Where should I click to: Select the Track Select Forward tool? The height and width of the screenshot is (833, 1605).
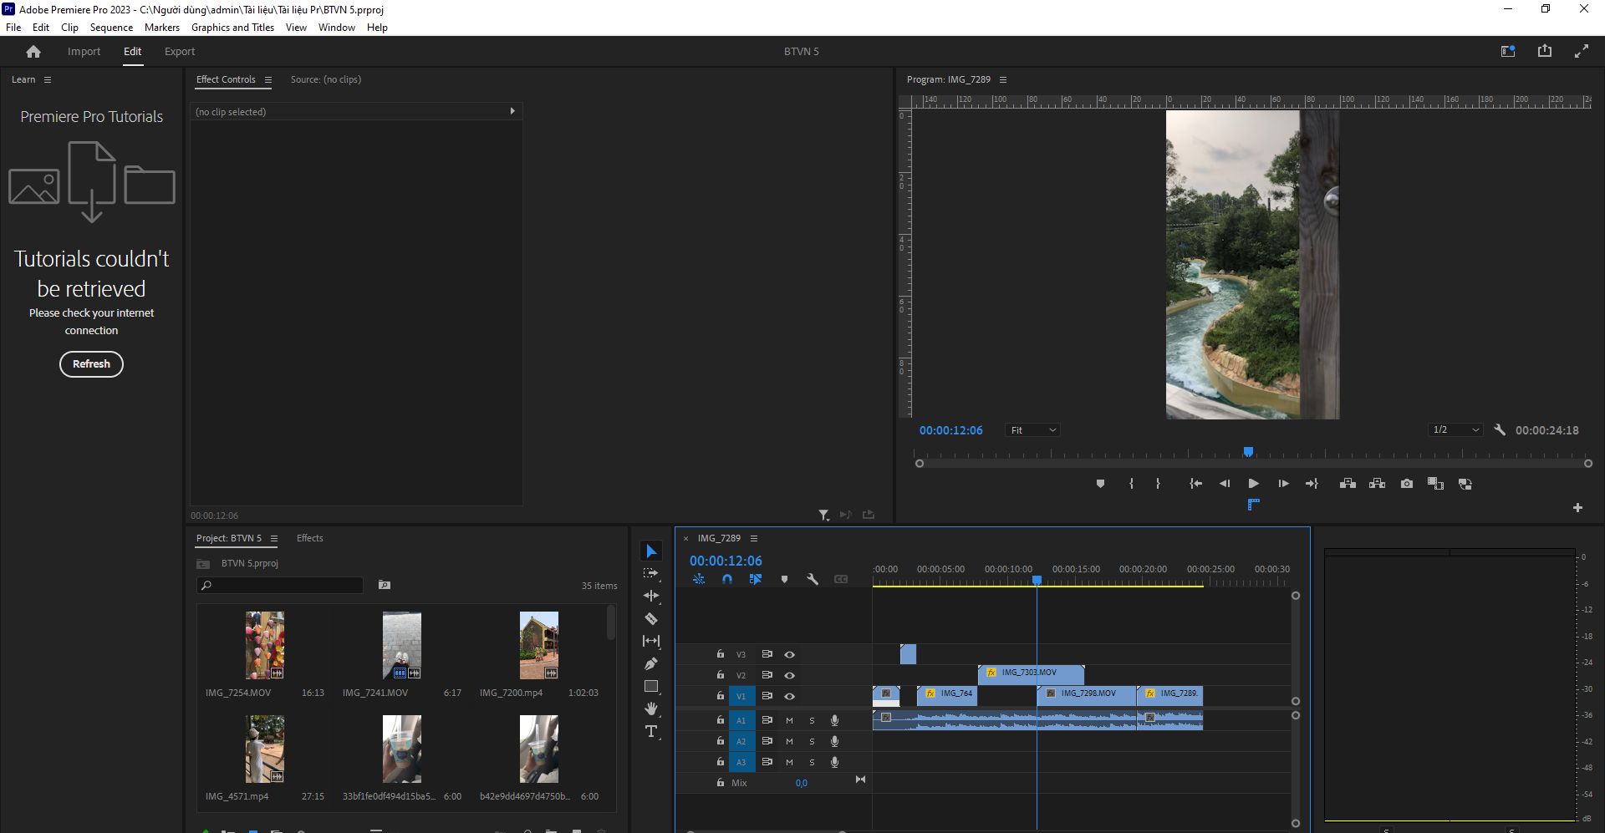(x=651, y=574)
